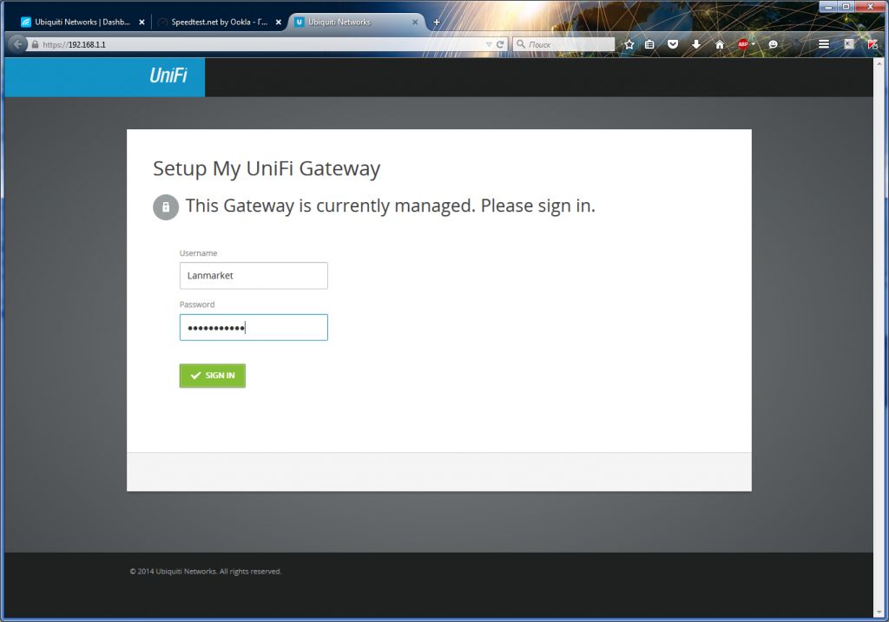Screen dimensions: 889x622
Task: Reload the page with the refresh icon
Action: 500,44
